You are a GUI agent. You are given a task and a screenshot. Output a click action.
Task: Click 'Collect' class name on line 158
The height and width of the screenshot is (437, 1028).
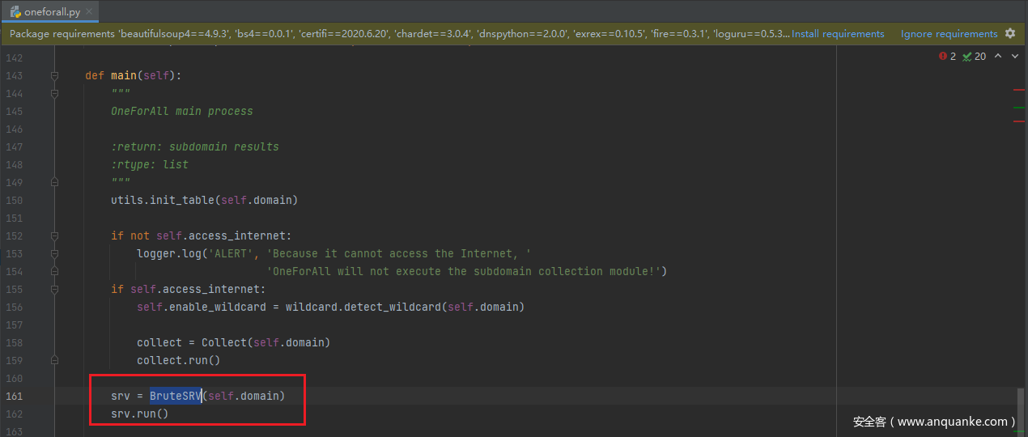[x=224, y=342]
